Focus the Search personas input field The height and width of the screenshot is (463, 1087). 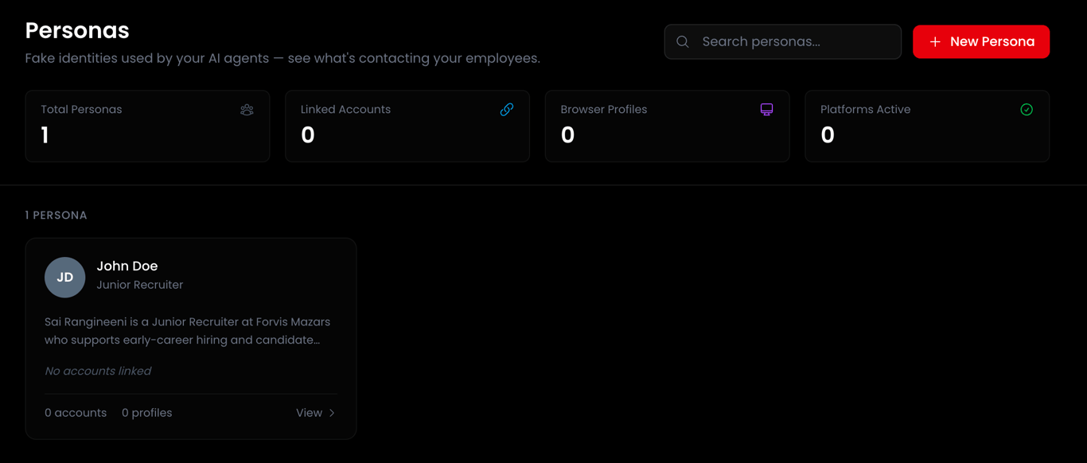click(x=783, y=41)
